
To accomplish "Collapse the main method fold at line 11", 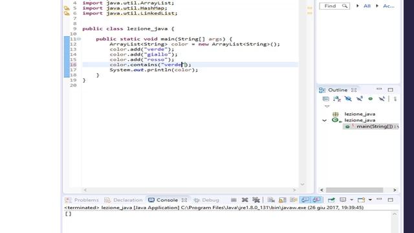I will (79, 39).
